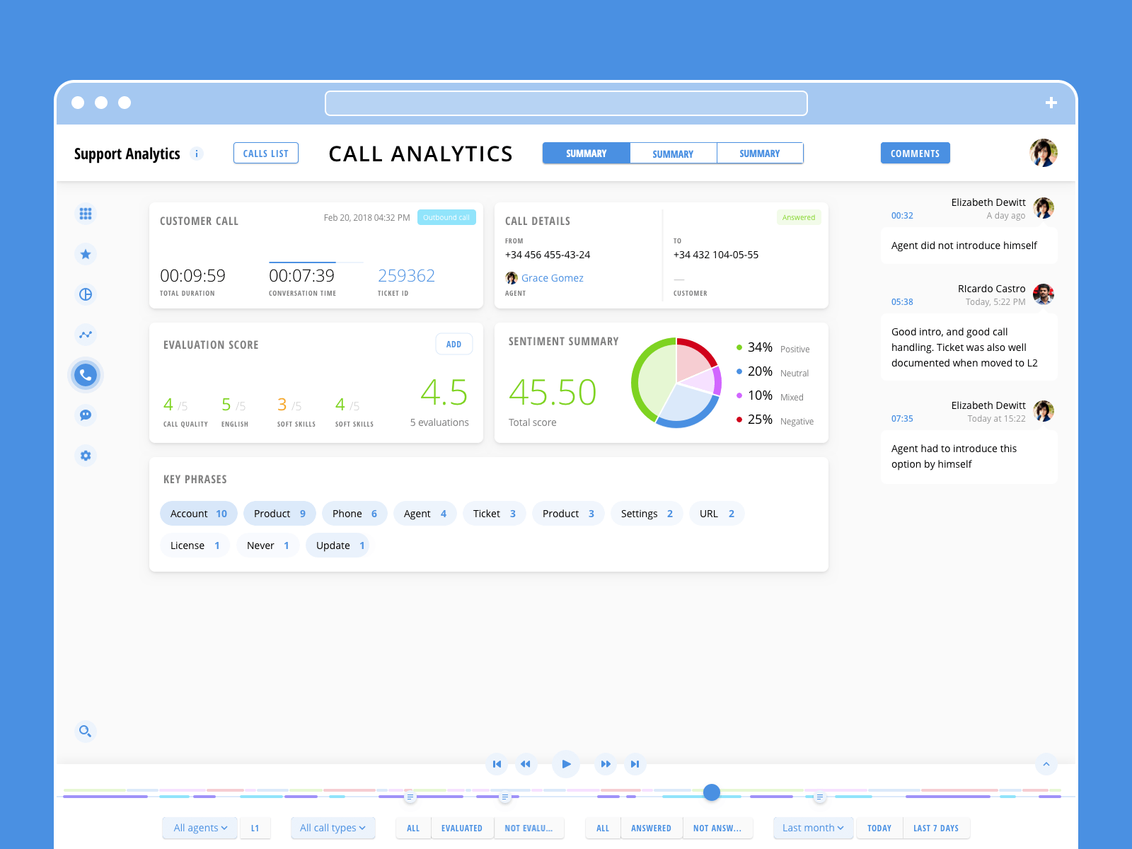Click the info icon next to Support Analytics

[x=197, y=153]
